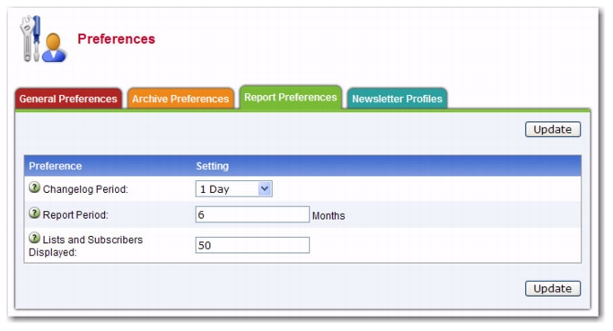Click the Months unit label
613x331 pixels.
(x=328, y=215)
